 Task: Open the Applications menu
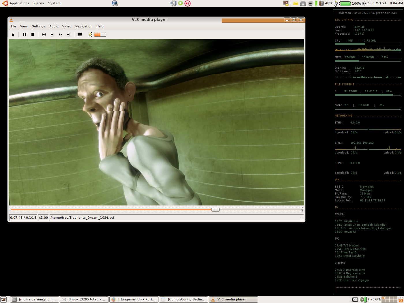[x=19, y=3]
